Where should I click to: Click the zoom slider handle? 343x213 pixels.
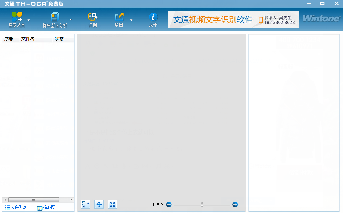(202, 204)
